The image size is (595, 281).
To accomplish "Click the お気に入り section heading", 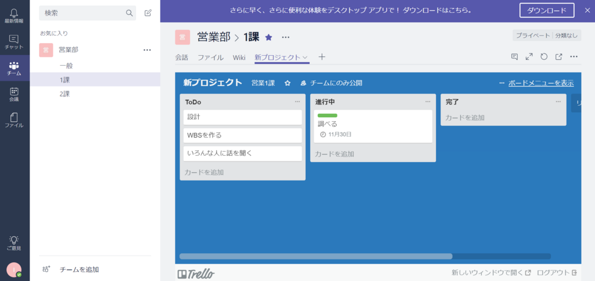I will coord(54,33).
